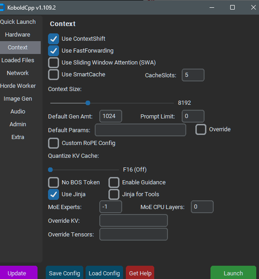Click the Override KV text box
This screenshot has width=259, height=279.
(134, 220)
